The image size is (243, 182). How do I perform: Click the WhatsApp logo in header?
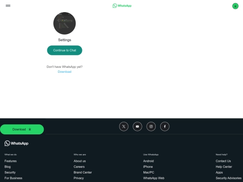(122, 6)
